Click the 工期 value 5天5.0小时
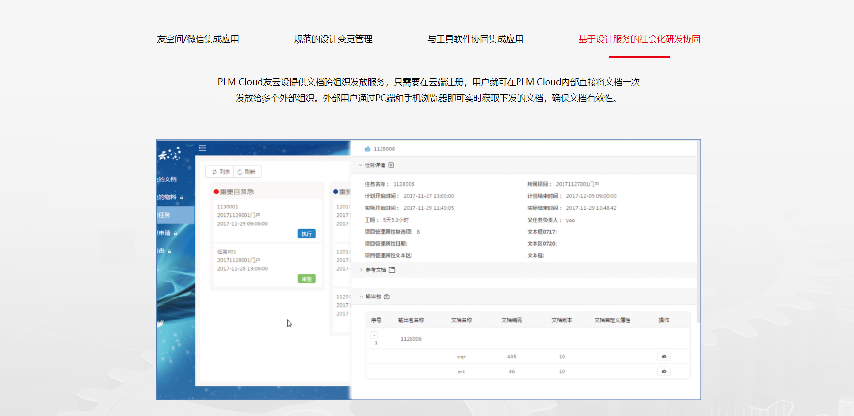The image size is (854, 416). pos(396,220)
